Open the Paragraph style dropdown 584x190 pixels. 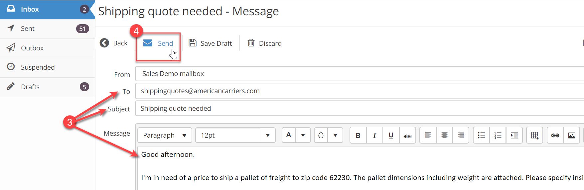click(x=165, y=135)
